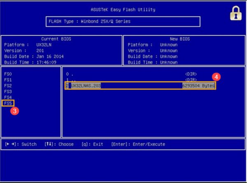Click the current BIOS version 201

click(40, 50)
